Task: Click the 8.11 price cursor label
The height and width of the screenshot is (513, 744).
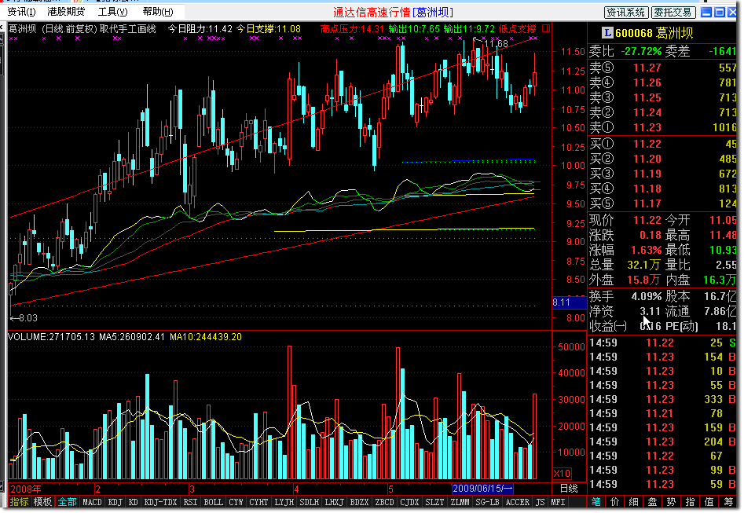Action: (x=569, y=302)
